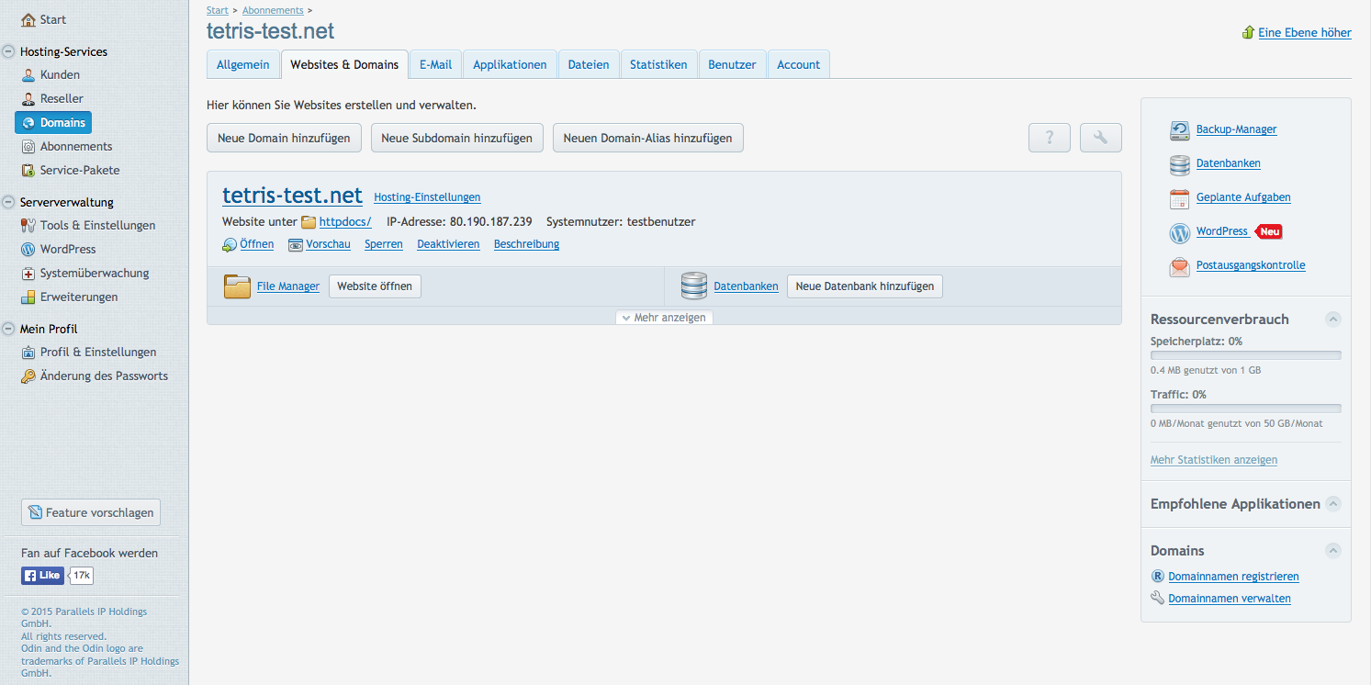Click Neue Datenbank hinzufügen button
Viewport: 1371px width, 685px height.
coord(864,286)
